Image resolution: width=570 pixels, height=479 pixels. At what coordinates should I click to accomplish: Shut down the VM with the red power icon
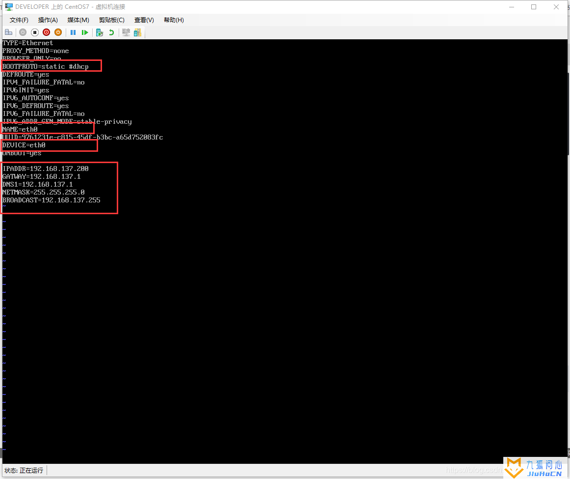pyautogui.click(x=46, y=32)
